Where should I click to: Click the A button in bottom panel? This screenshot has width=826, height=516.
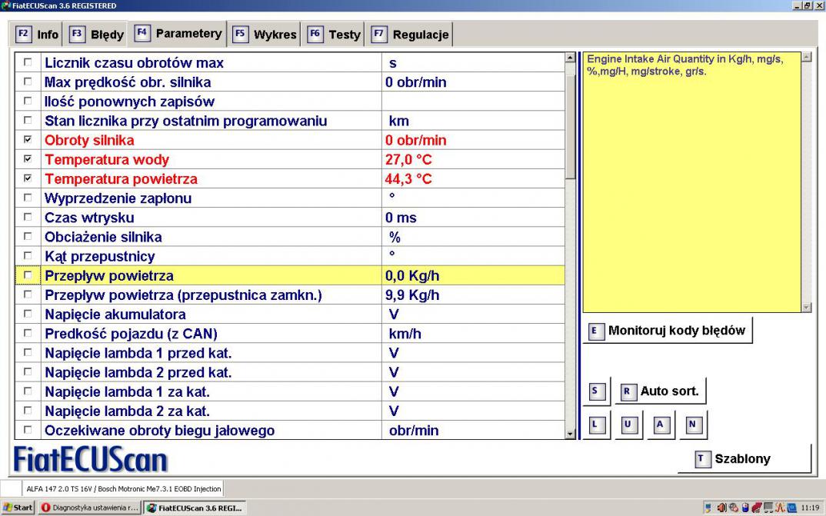pyautogui.click(x=660, y=424)
